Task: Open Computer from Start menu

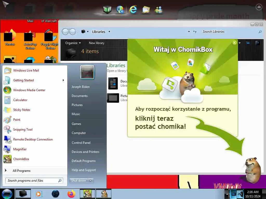Action: coord(79,133)
